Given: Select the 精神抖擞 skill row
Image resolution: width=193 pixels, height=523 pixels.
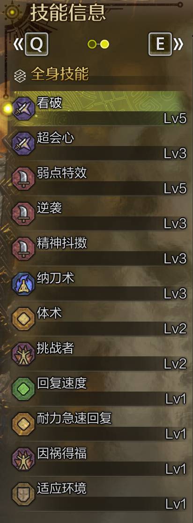Looking at the screenshot, I should (100, 248).
